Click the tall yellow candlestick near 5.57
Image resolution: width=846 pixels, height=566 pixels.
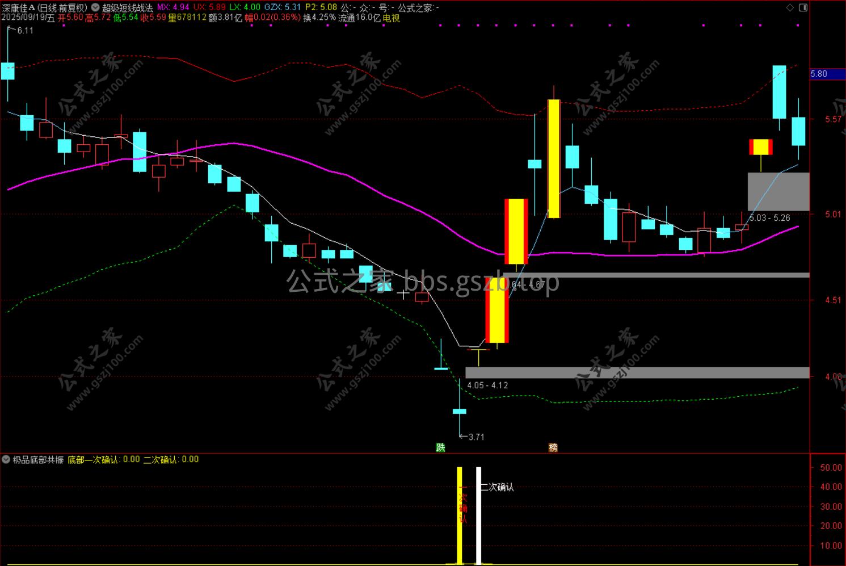[554, 158]
